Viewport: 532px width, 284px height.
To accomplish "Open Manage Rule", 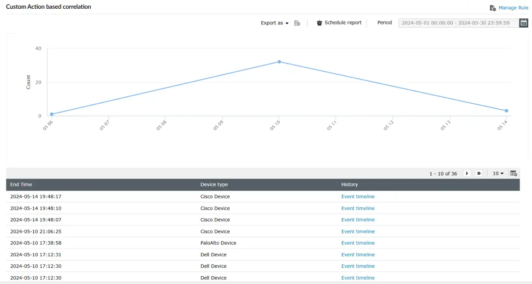I will [x=513, y=7].
